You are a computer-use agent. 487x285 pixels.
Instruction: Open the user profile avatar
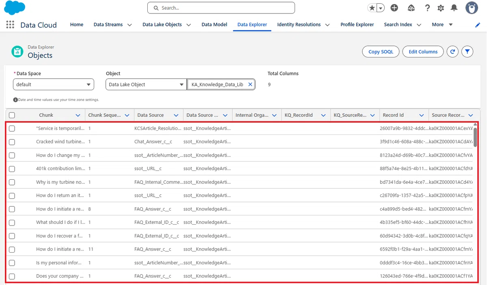tap(472, 8)
